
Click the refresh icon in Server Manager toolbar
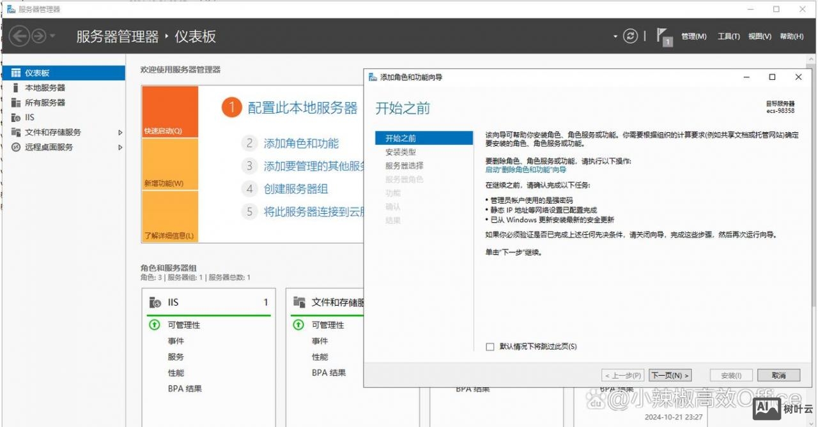(x=630, y=36)
